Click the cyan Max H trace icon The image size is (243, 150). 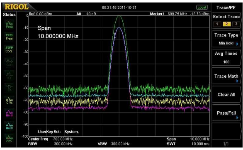click(10, 126)
